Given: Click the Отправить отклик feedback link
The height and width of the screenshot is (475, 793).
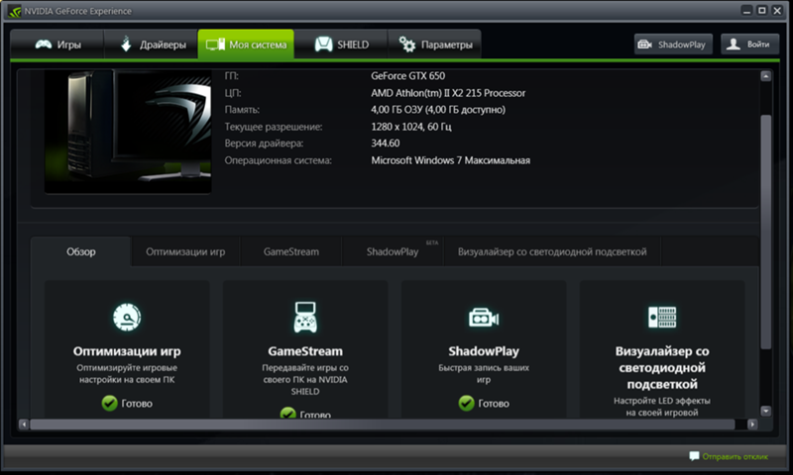Looking at the screenshot, I should click(x=735, y=456).
